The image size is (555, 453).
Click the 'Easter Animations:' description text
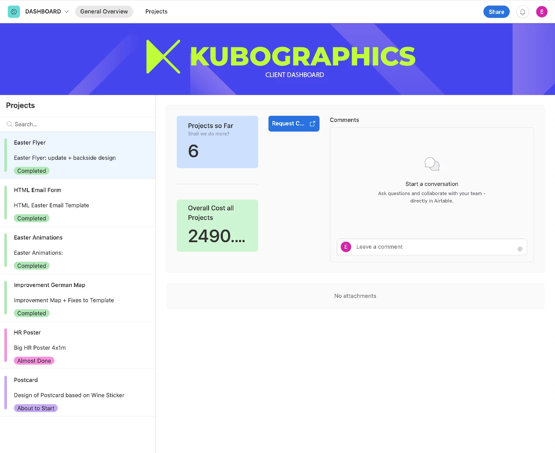pyautogui.click(x=38, y=253)
